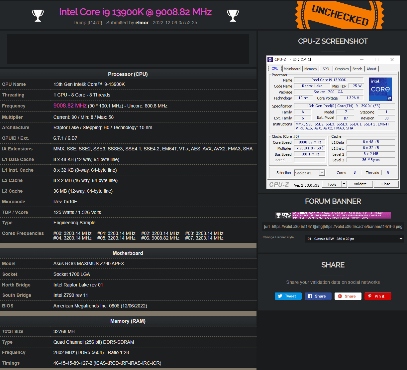Click the Total Size value 32768 MB
This screenshot has width=407, height=370.
tap(64, 331)
